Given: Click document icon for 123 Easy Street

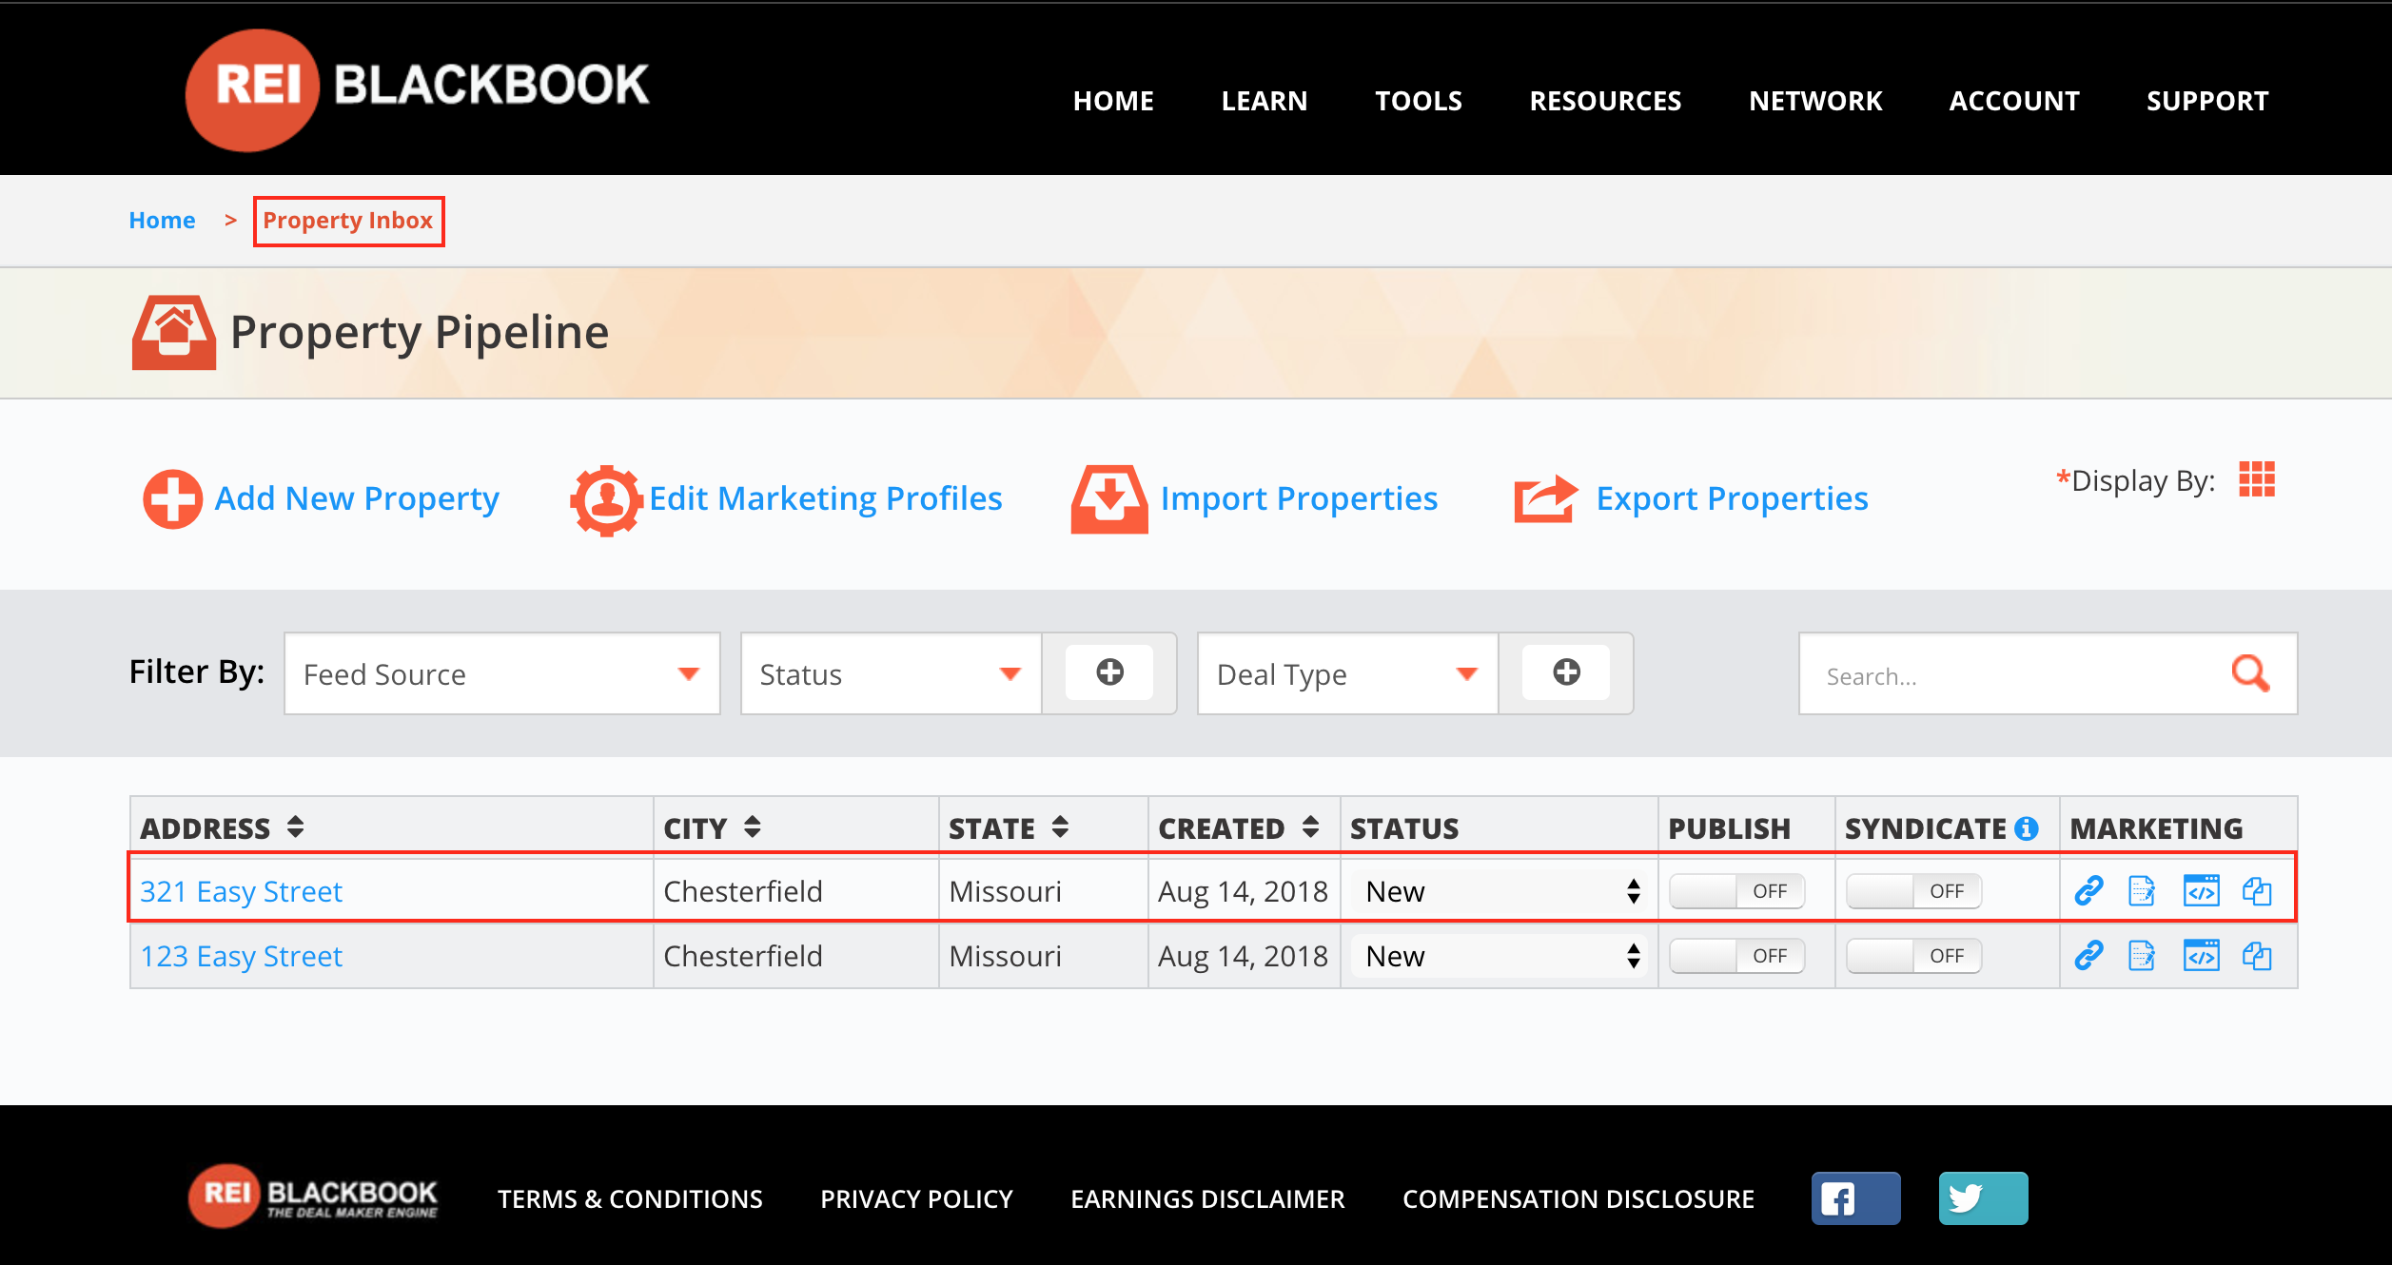Looking at the screenshot, I should [x=2142, y=956].
